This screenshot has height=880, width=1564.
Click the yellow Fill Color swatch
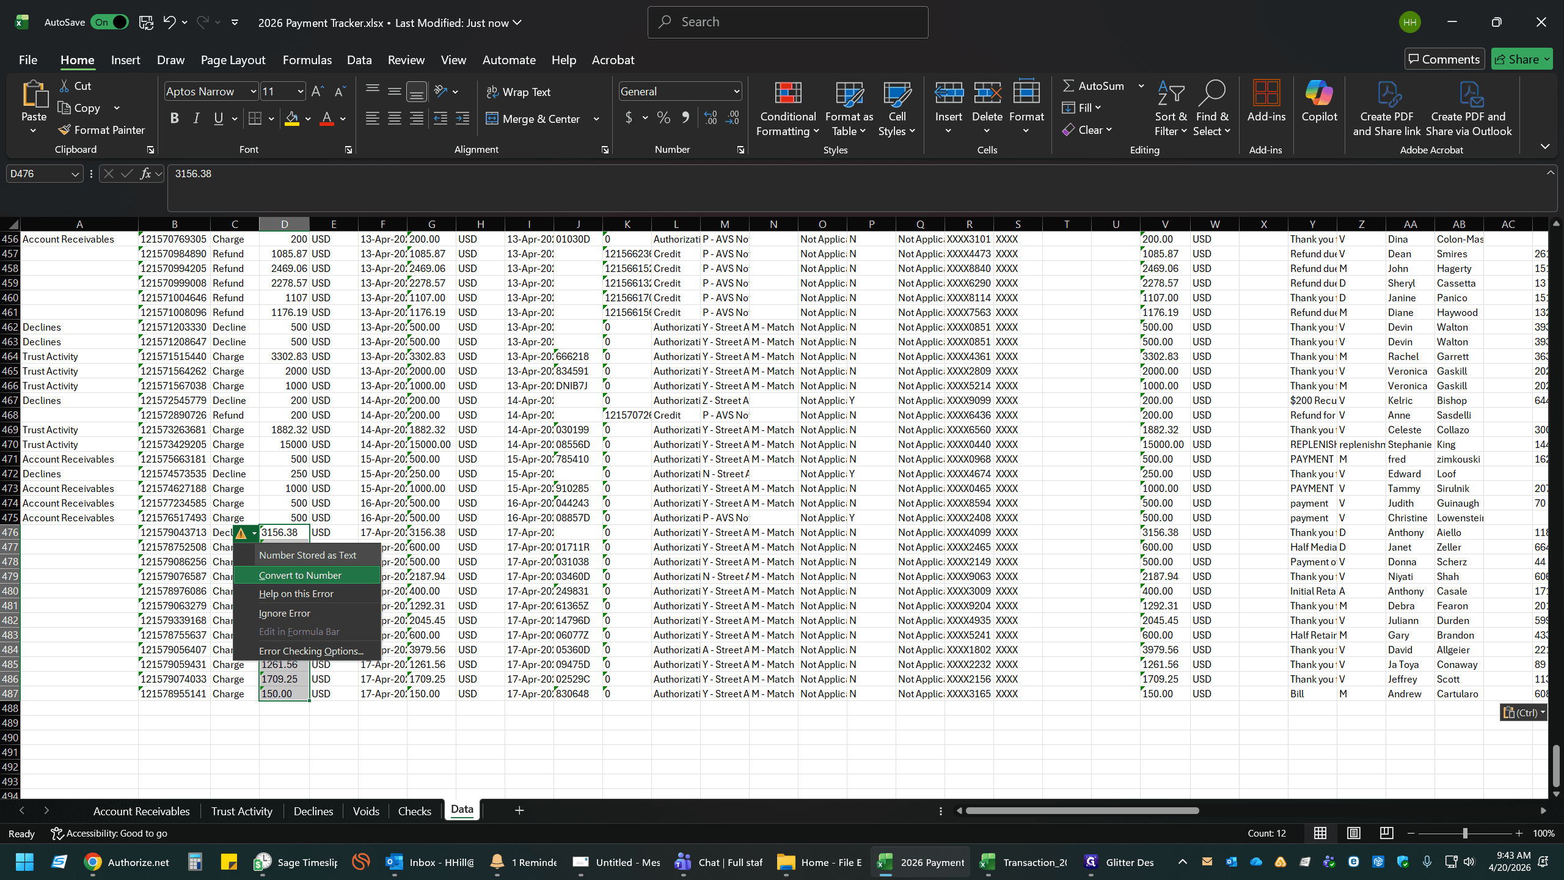292,119
